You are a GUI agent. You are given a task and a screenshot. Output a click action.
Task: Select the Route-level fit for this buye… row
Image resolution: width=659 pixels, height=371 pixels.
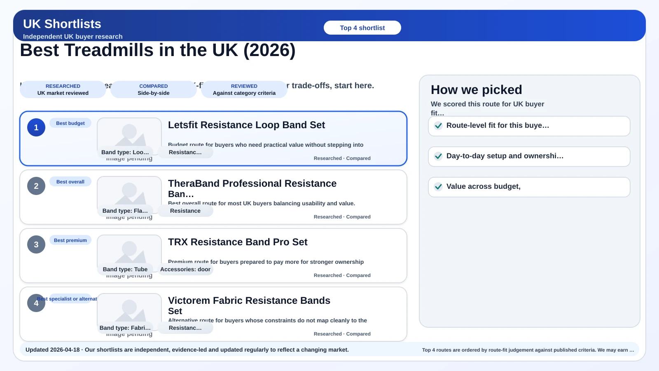click(x=529, y=126)
